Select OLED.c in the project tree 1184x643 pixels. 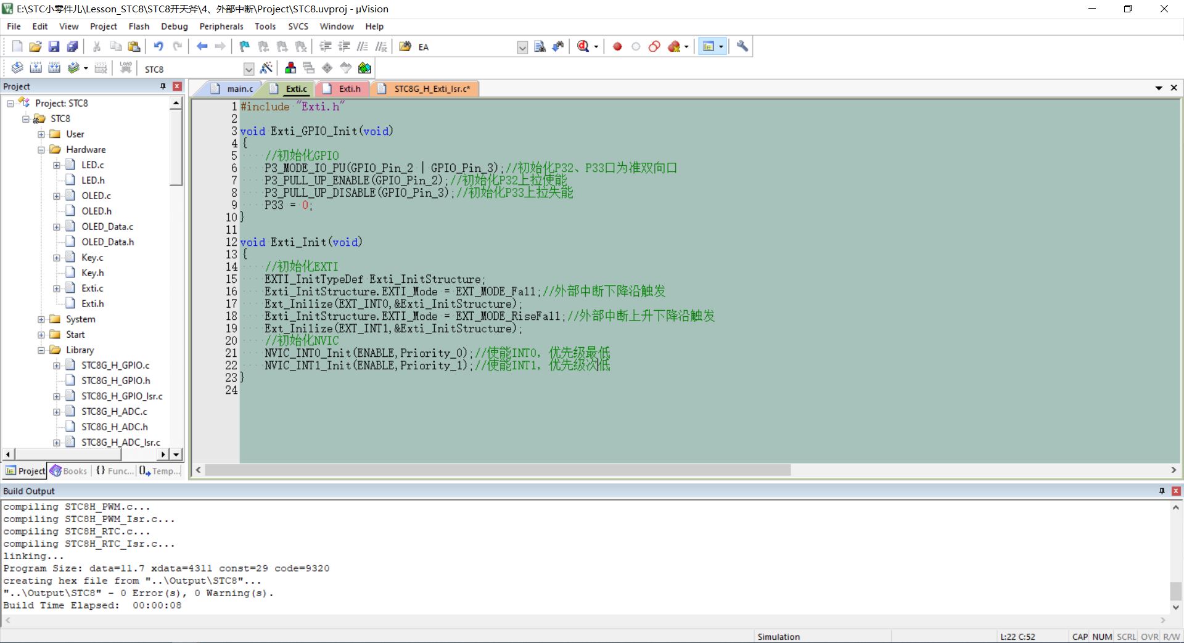[96, 196]
